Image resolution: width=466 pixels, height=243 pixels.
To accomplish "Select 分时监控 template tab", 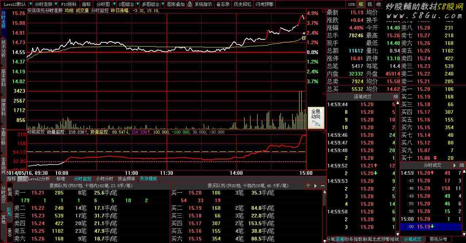I will pyautogui.click(x=83, y=179).
